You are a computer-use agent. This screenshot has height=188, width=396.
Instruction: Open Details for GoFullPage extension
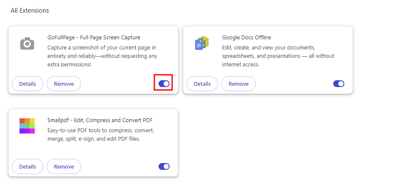coord(28,84)
